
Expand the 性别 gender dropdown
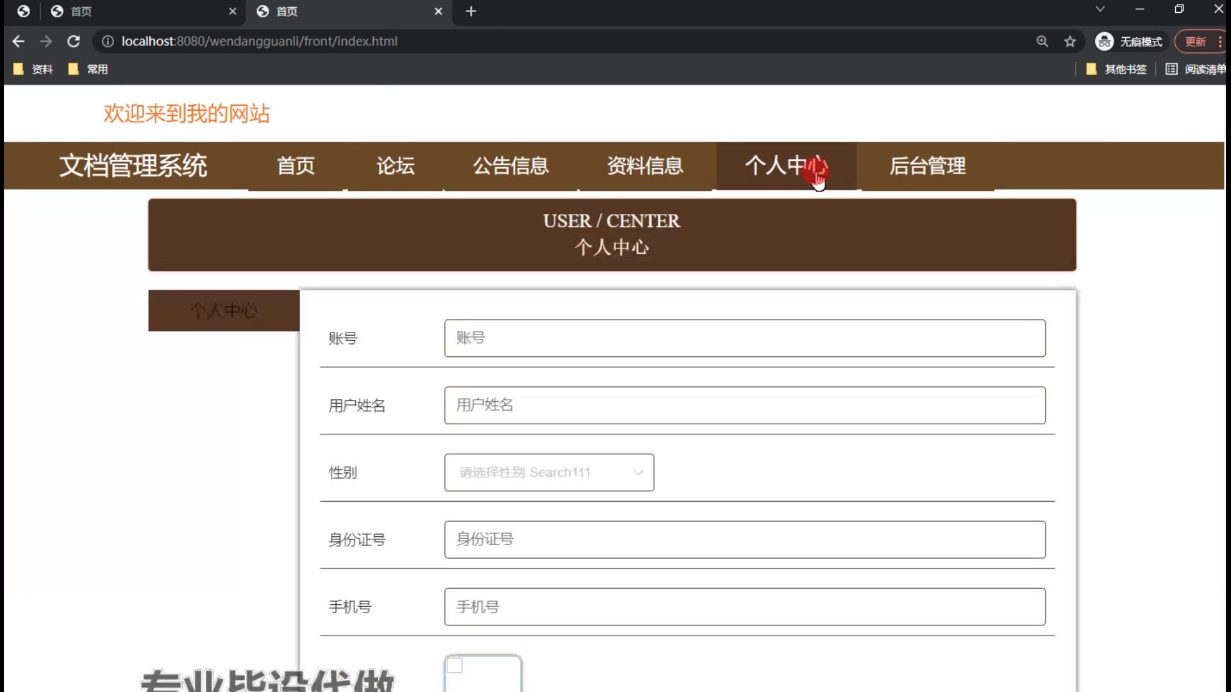[x=549, y=473]
